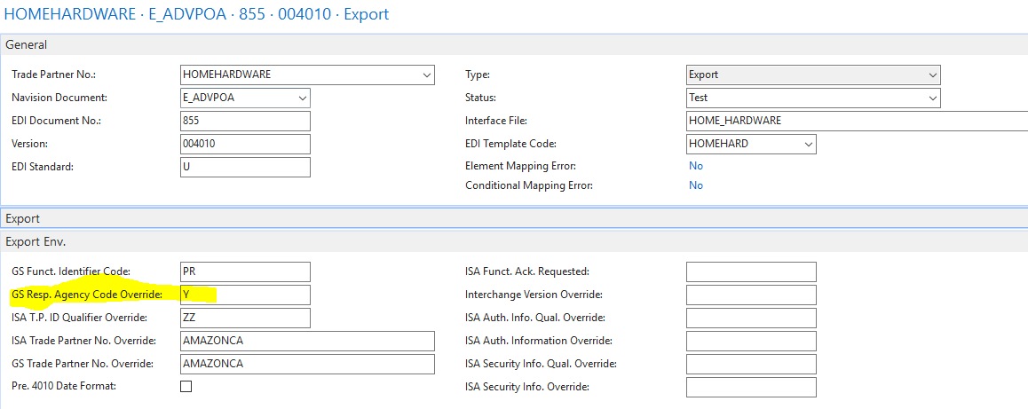Select the 'GS Resp. Agency Code Override:' label
Screen dimensions: 1028x409
(87, 295)
